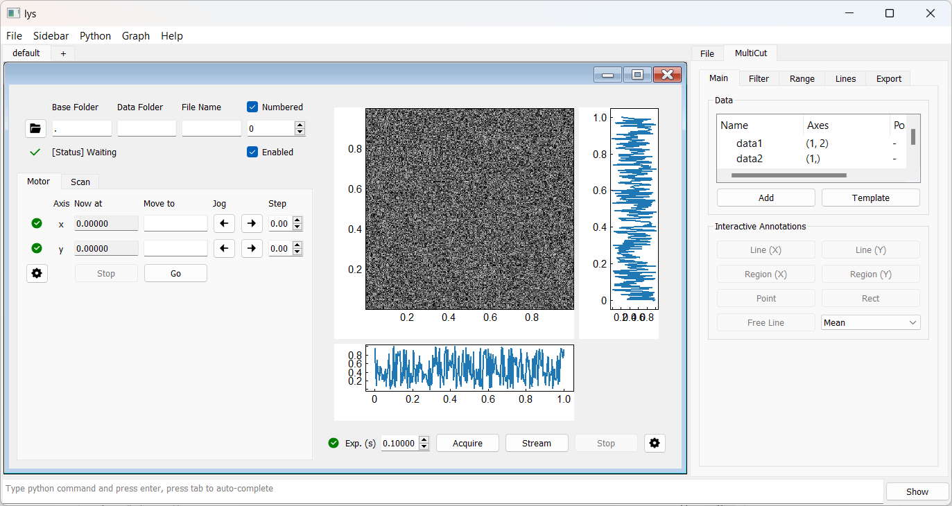Jog the y axis right
The width and height of the screenshot is (952, 506).
[x=252, y=248]
